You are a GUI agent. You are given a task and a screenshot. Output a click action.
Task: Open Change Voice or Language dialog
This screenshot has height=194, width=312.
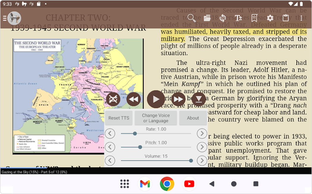[156, 118]
